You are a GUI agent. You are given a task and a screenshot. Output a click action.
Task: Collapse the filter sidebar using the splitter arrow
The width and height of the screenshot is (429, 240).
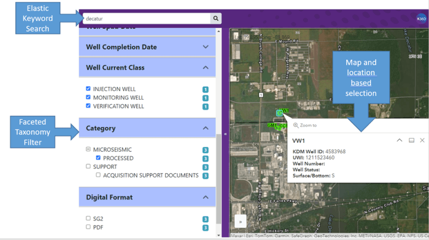coord(225,134)
